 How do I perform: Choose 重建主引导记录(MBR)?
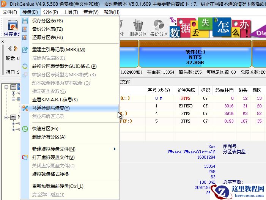(70, 50)
